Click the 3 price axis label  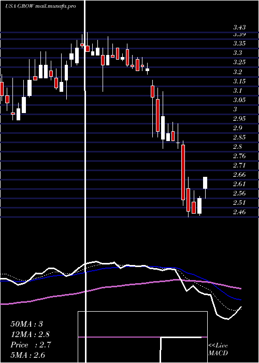click(x=235, y=109)
